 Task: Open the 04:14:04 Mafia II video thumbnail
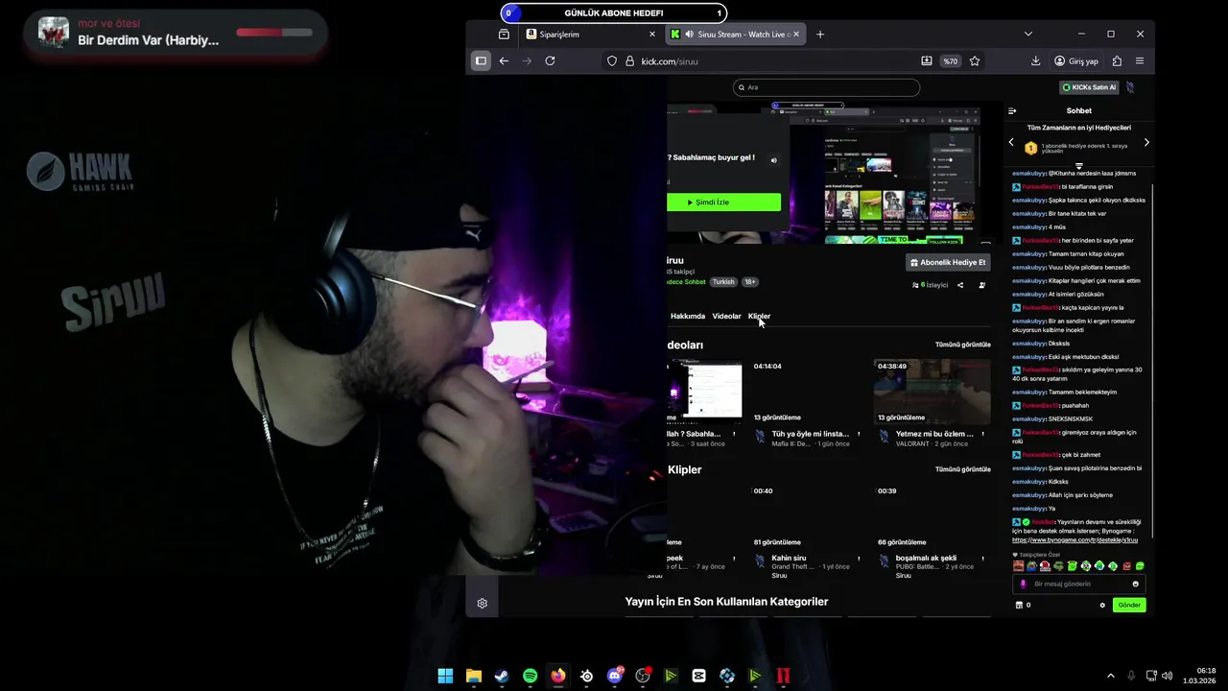[808, 392]
